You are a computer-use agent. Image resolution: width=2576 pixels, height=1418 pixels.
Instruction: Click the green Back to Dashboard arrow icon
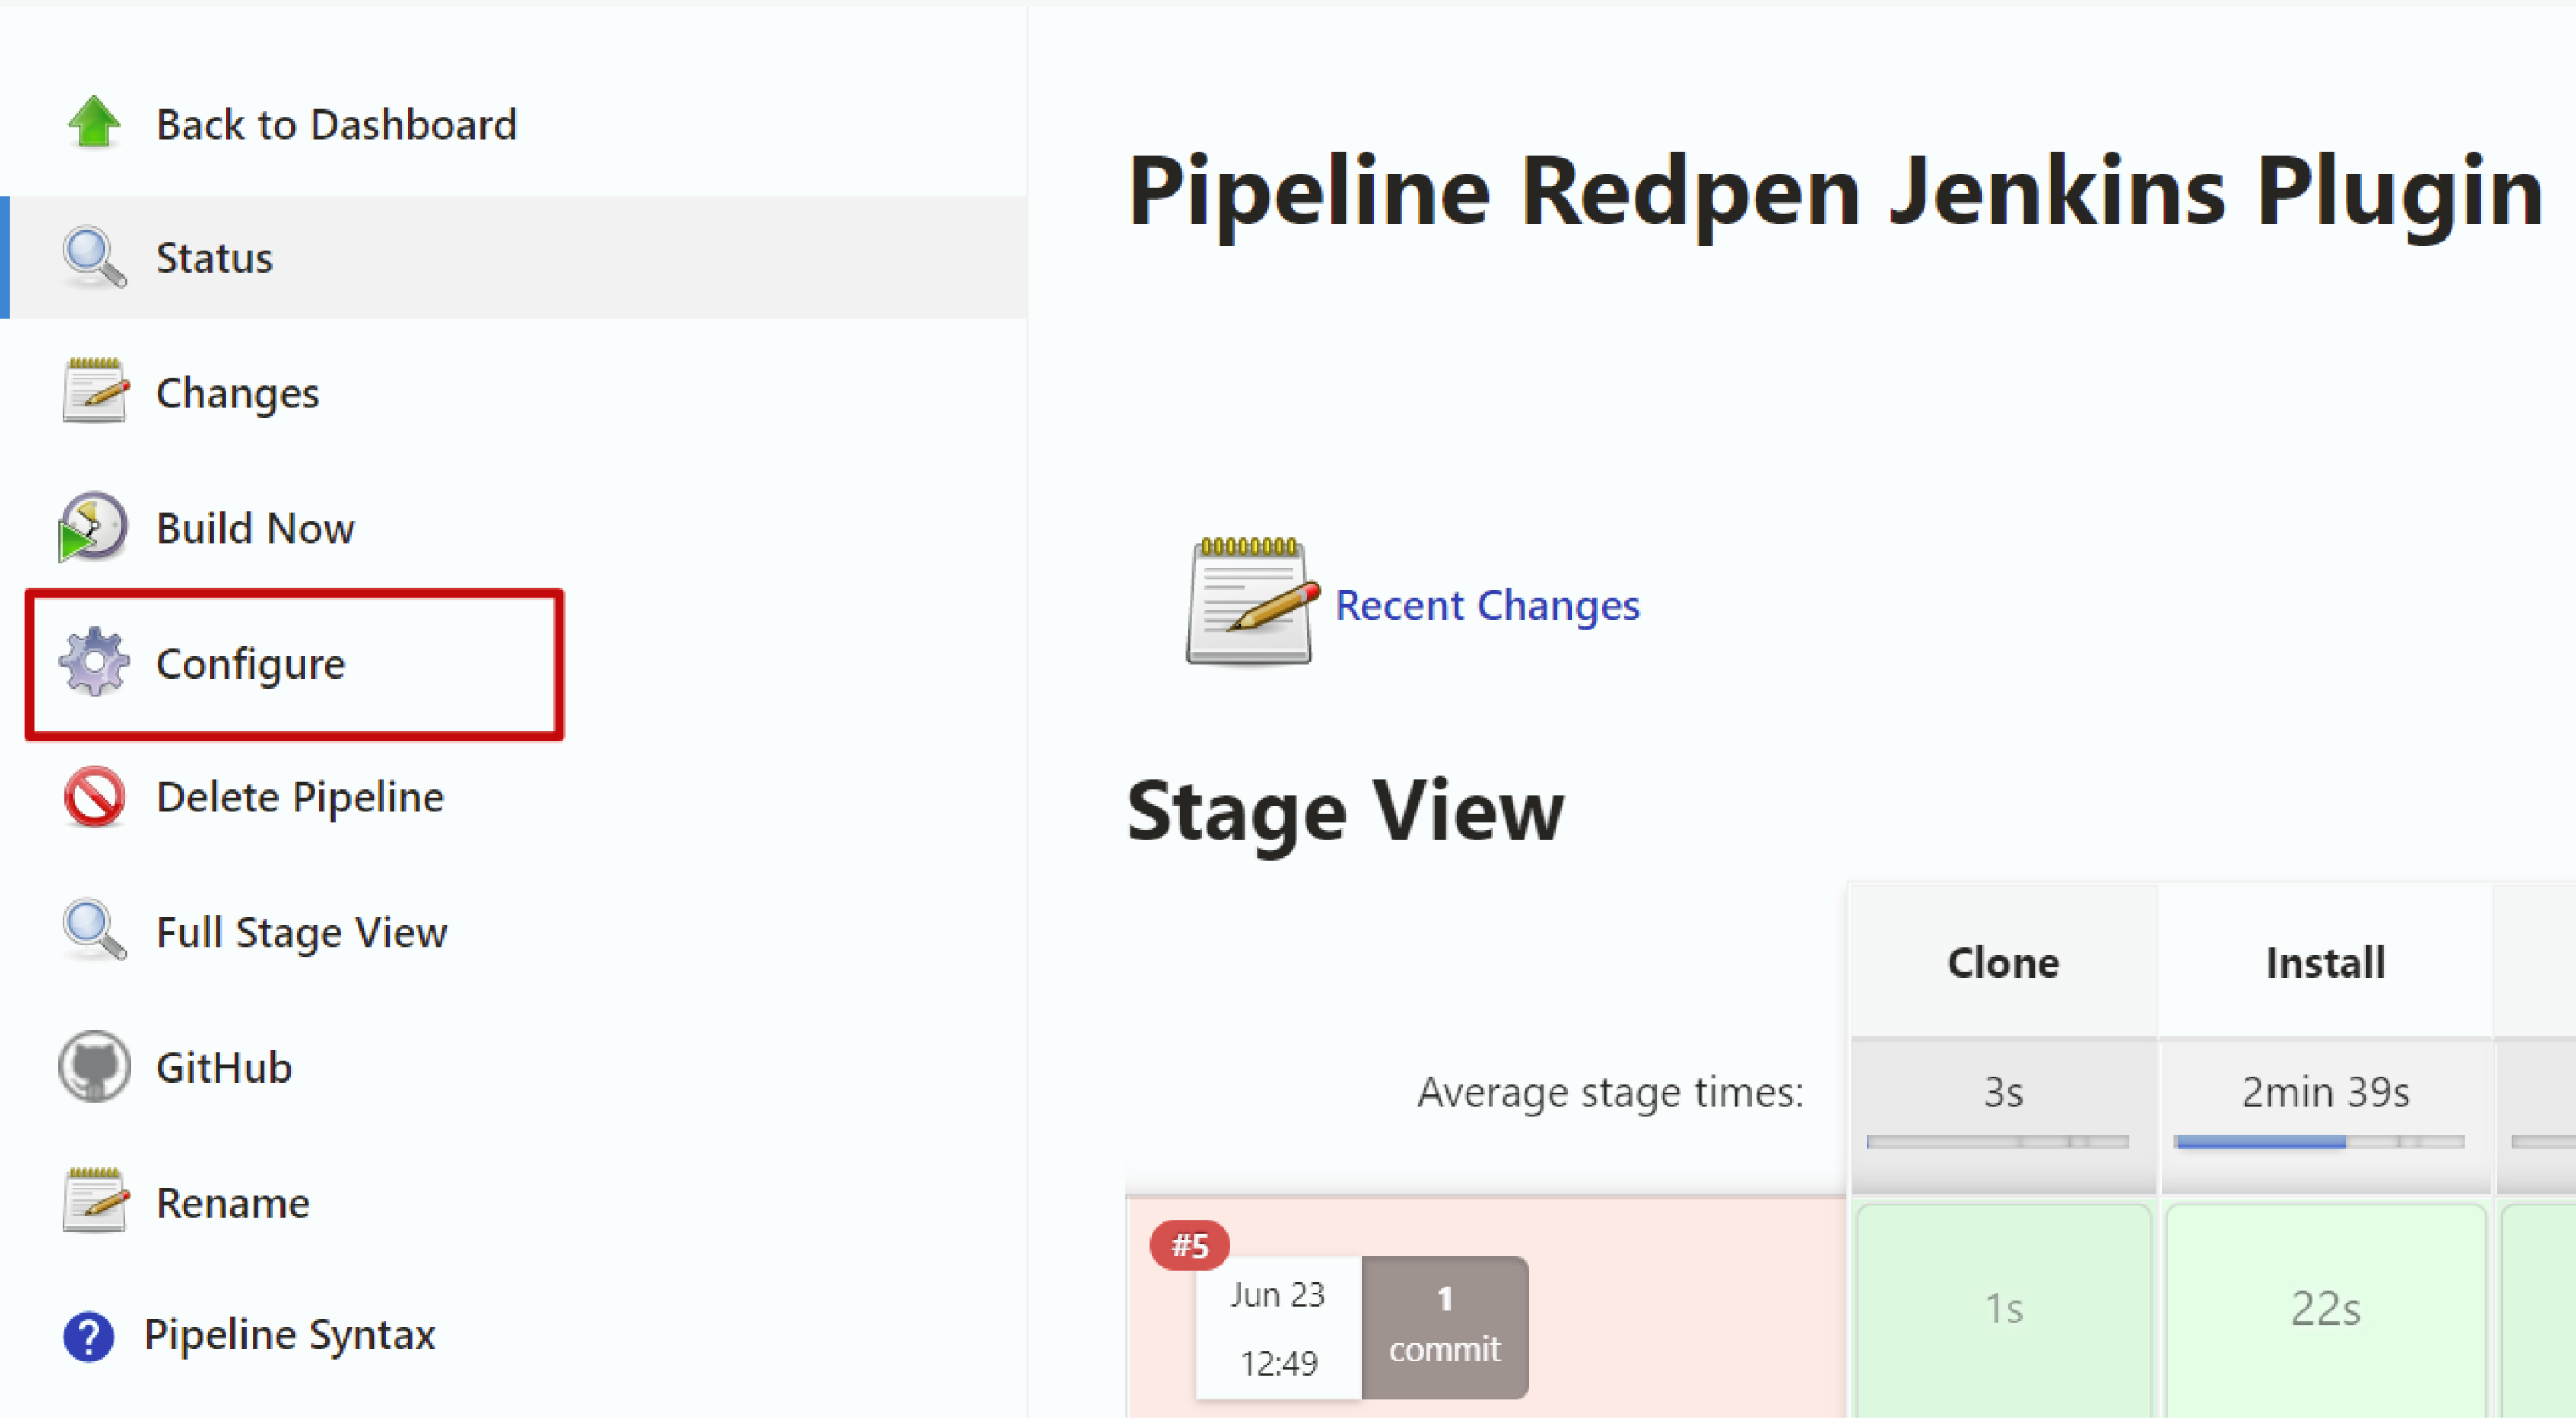(x=94, y=123)
